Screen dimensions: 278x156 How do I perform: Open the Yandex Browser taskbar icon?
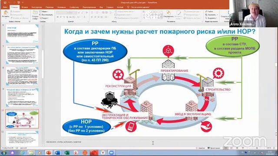tap(103, 153)
